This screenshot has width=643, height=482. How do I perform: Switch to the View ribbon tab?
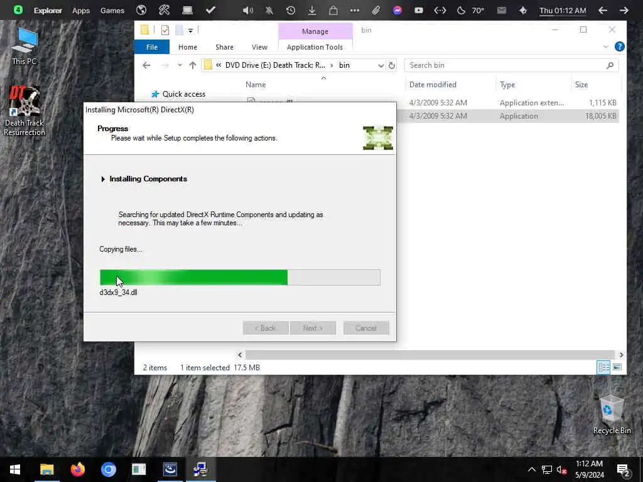[x=259, y=46]
